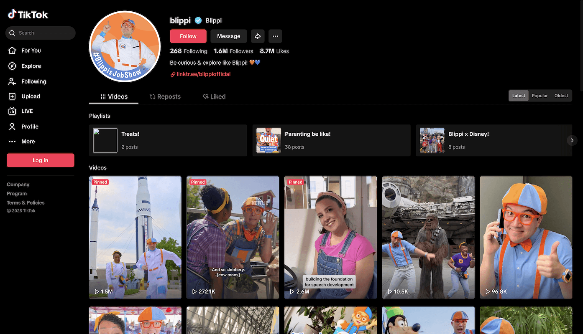Click the Upload icon
The height and width of the screenshot is (334, 583).
[x=12, y=96]
